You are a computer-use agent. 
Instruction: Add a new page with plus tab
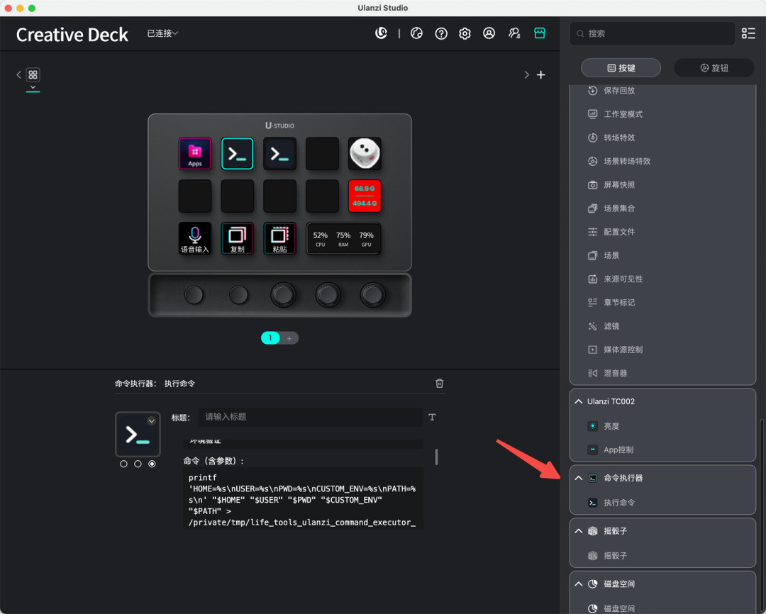(289, 338)
